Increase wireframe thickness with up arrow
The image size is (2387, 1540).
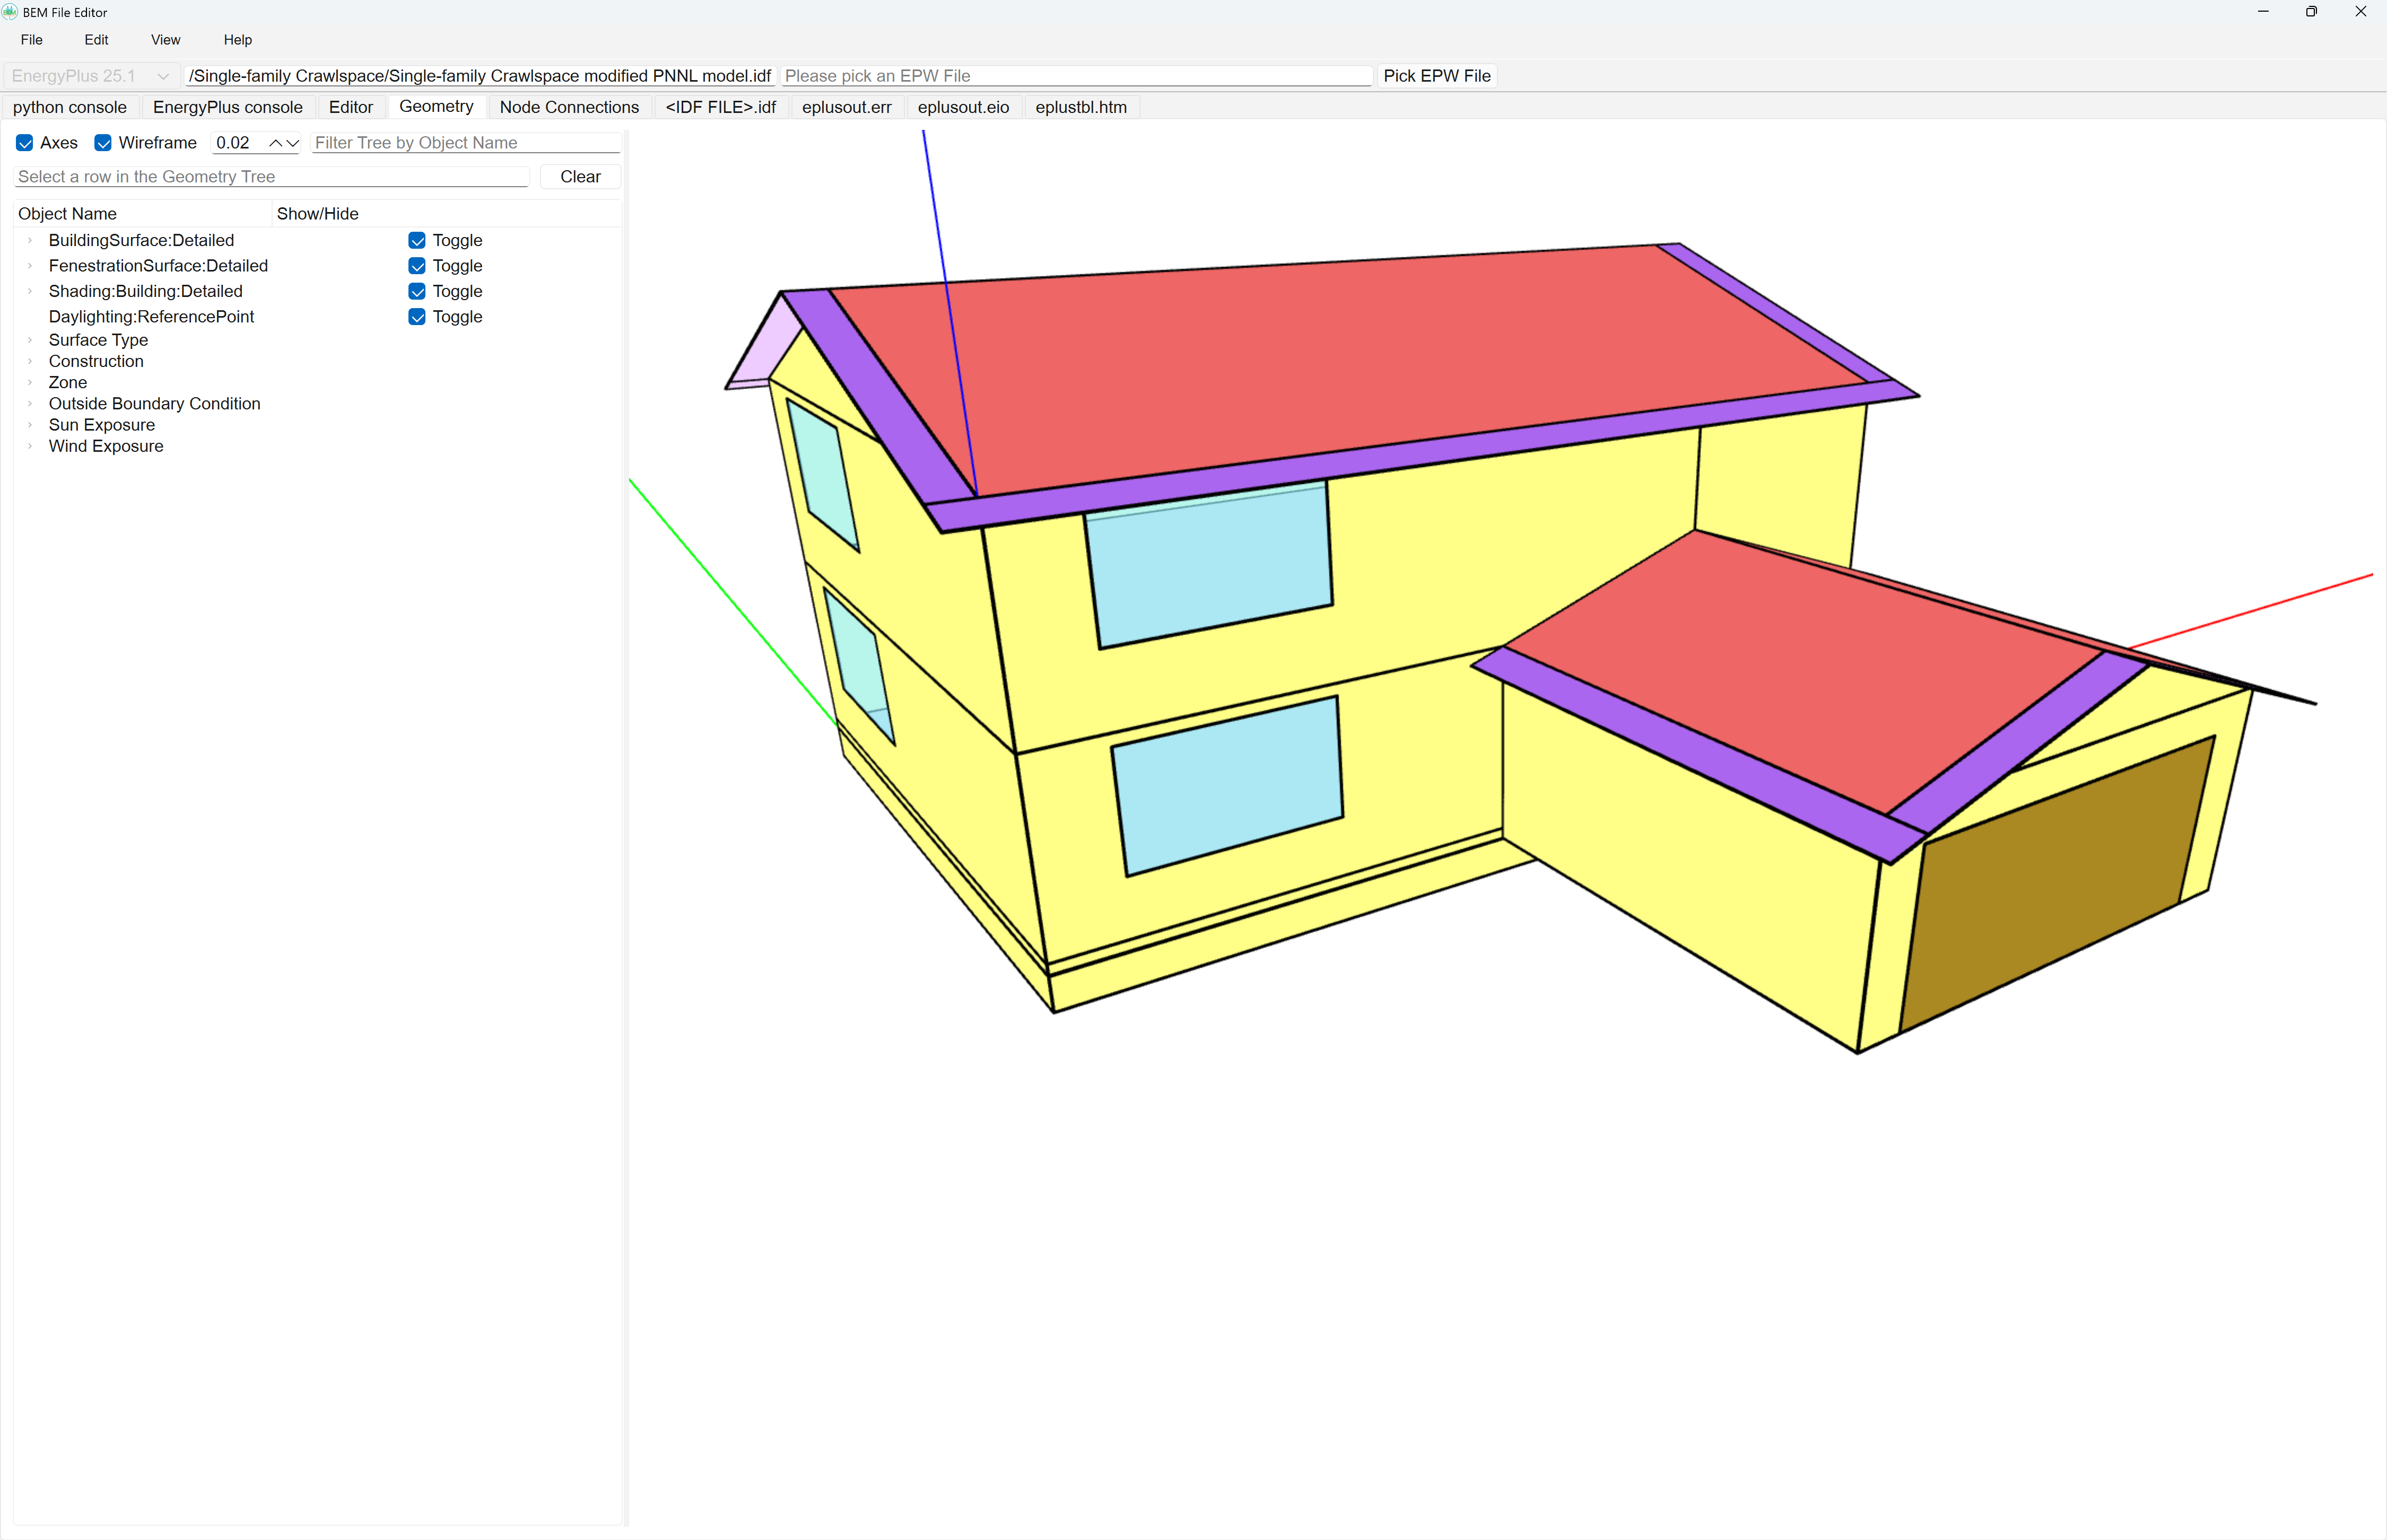(x=276, y=143)
